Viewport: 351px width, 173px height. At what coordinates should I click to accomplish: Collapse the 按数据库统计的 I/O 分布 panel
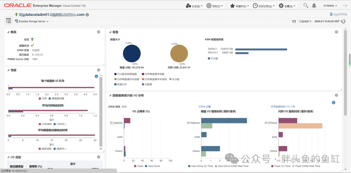[110, 95]
